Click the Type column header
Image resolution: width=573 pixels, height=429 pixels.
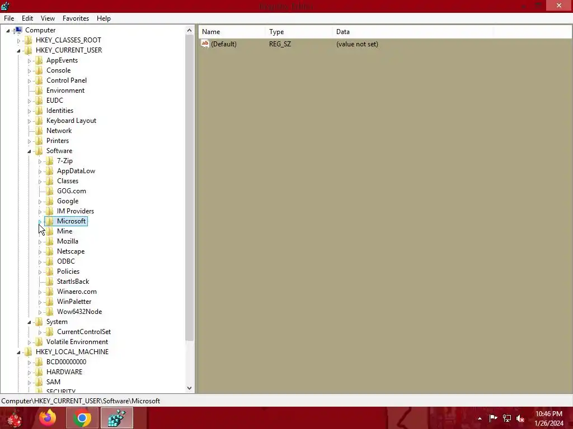pyautogui.click(x=299, y=32)
